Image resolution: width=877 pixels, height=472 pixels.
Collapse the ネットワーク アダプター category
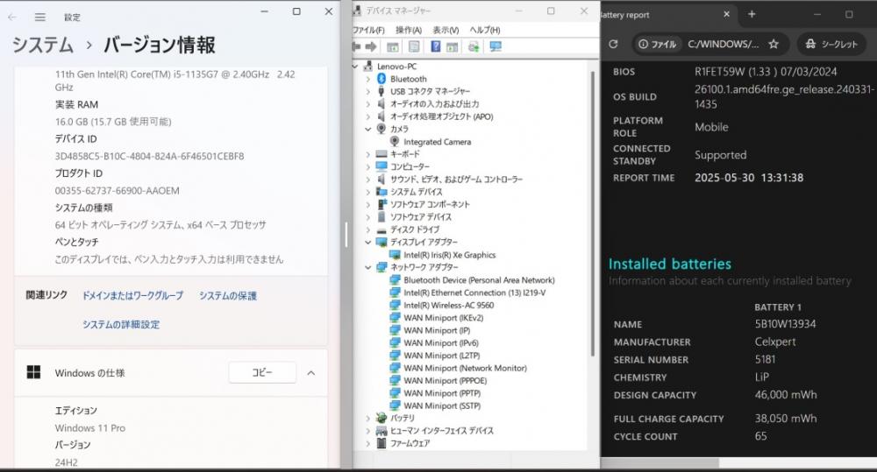pyautogui.click(x=368, y=268)
